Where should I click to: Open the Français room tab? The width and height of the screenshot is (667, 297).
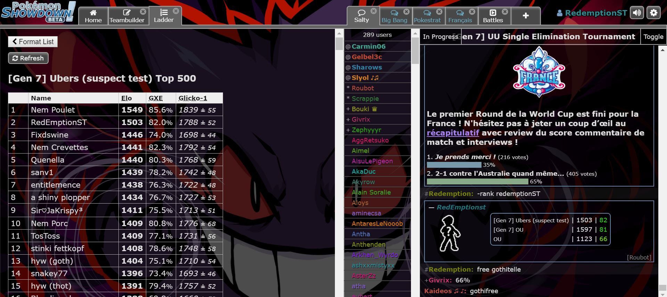(x=460, y=16)
